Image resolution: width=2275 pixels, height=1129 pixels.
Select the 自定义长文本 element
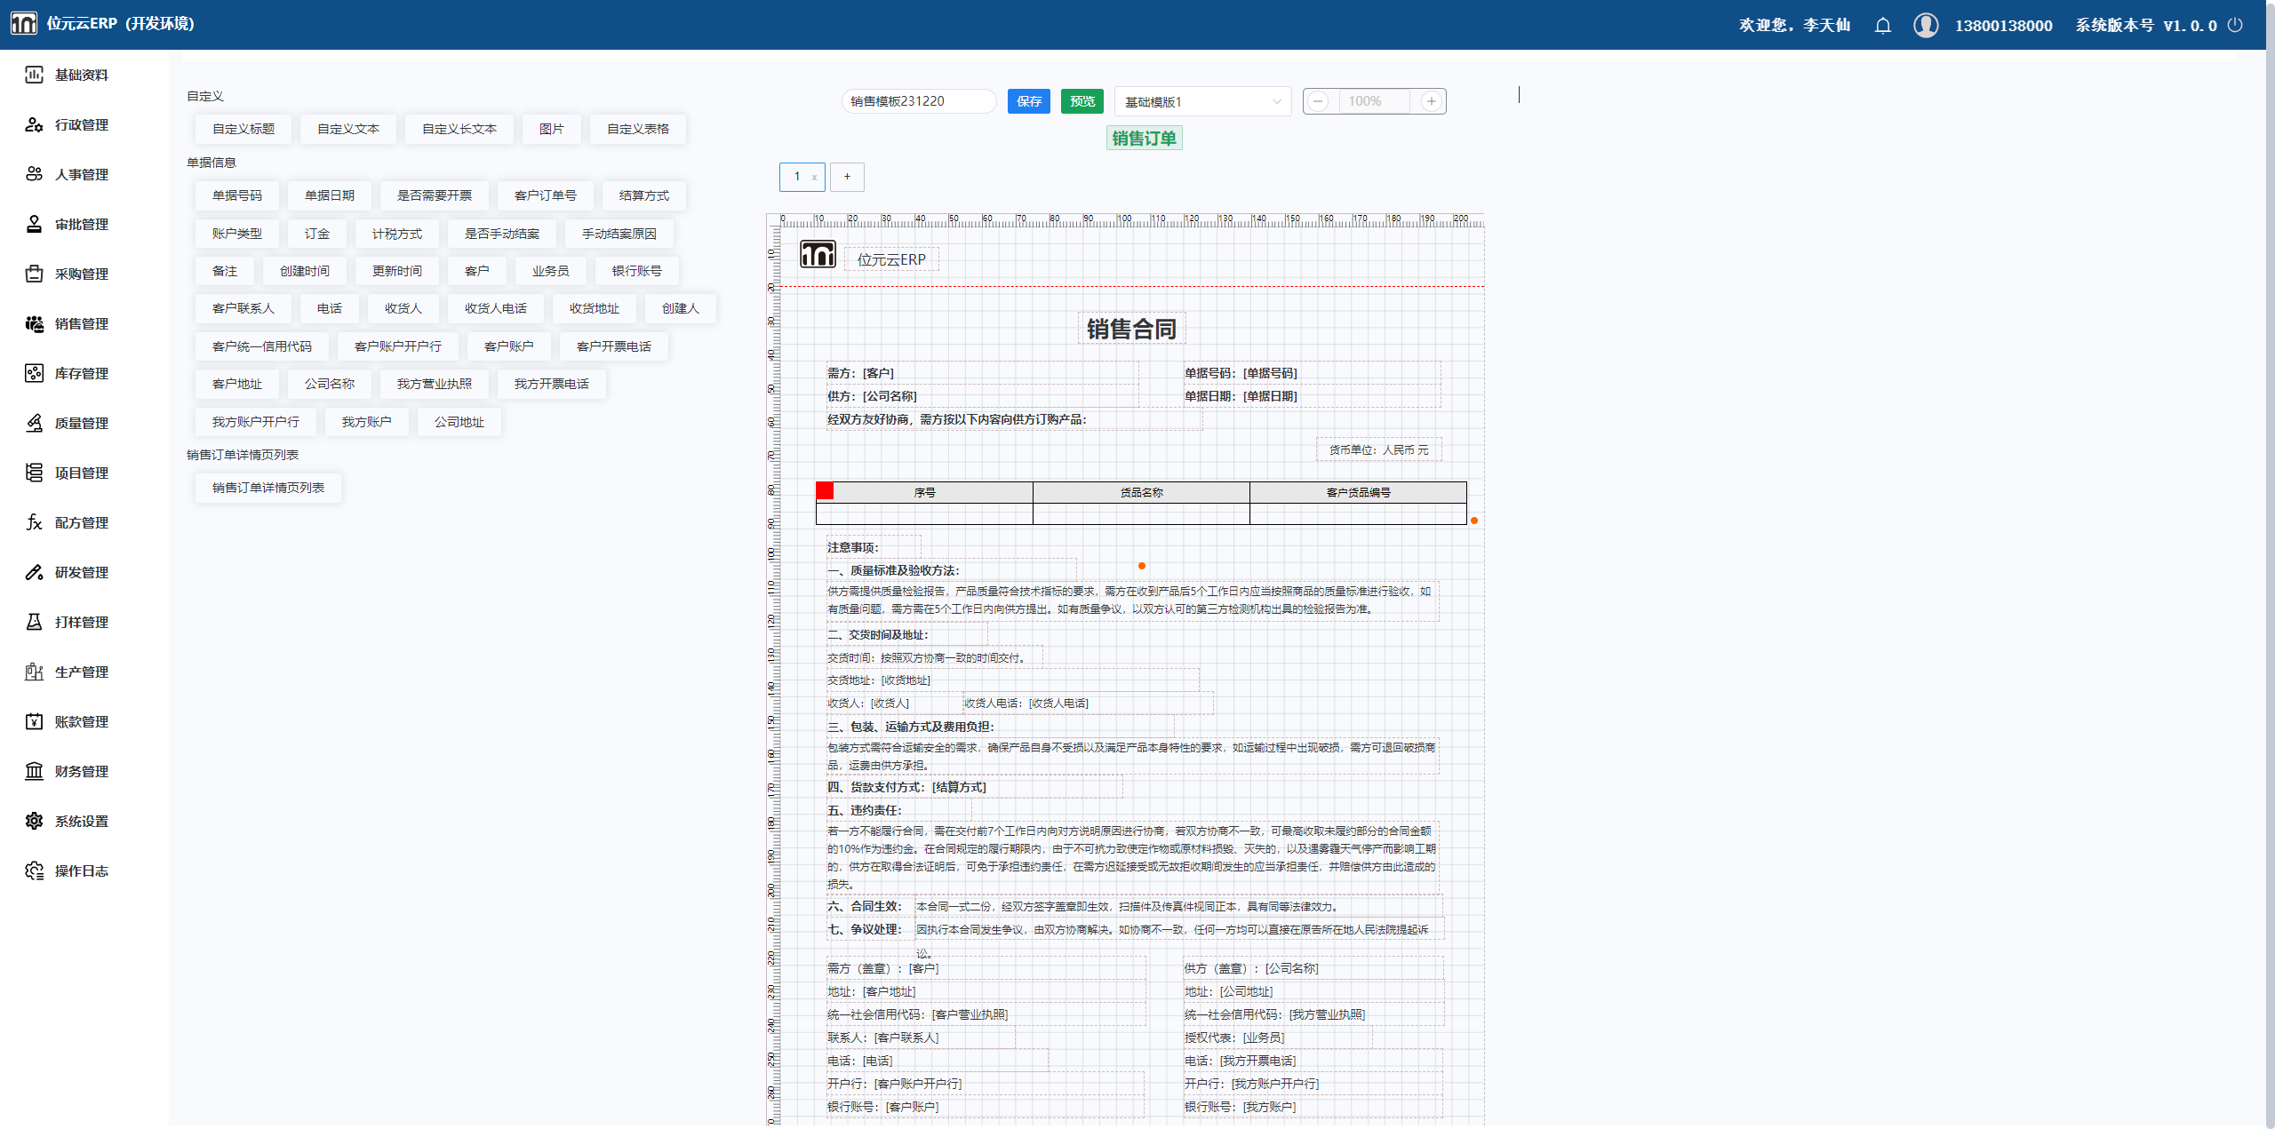click(459, 129)
